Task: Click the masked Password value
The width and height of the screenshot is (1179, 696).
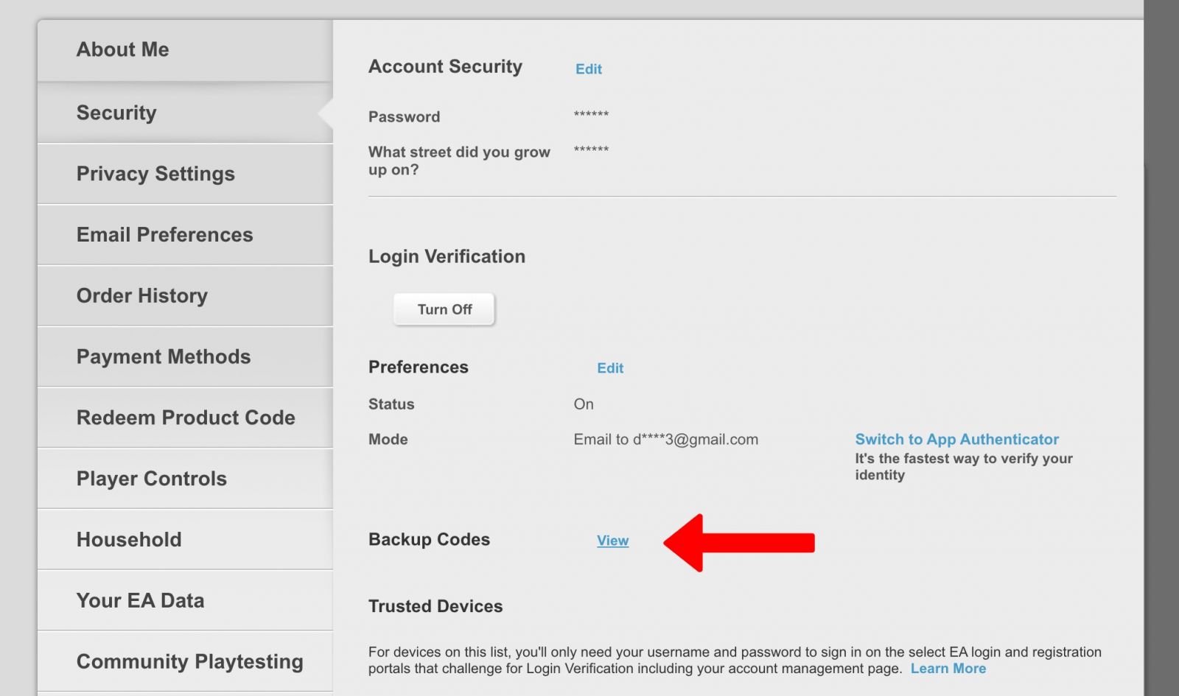Action: 591,115
